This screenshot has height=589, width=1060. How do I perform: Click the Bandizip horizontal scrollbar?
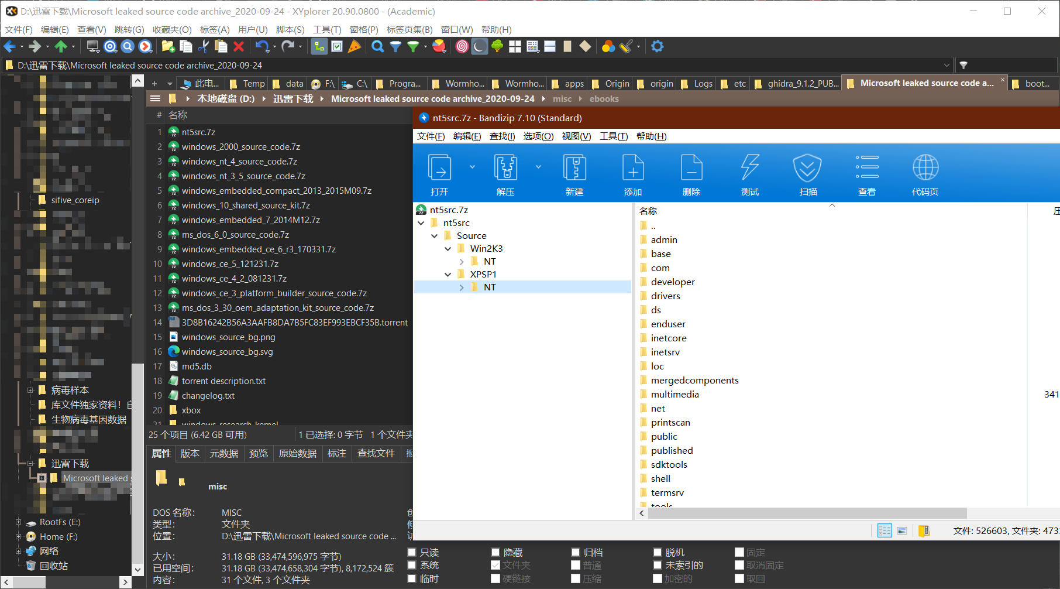pyautogui.click(x=807, y=513)
